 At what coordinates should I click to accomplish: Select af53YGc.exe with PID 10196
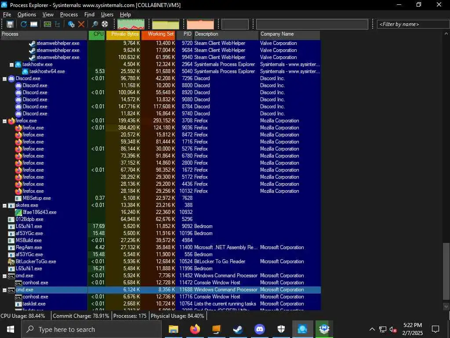click(160, 233)
